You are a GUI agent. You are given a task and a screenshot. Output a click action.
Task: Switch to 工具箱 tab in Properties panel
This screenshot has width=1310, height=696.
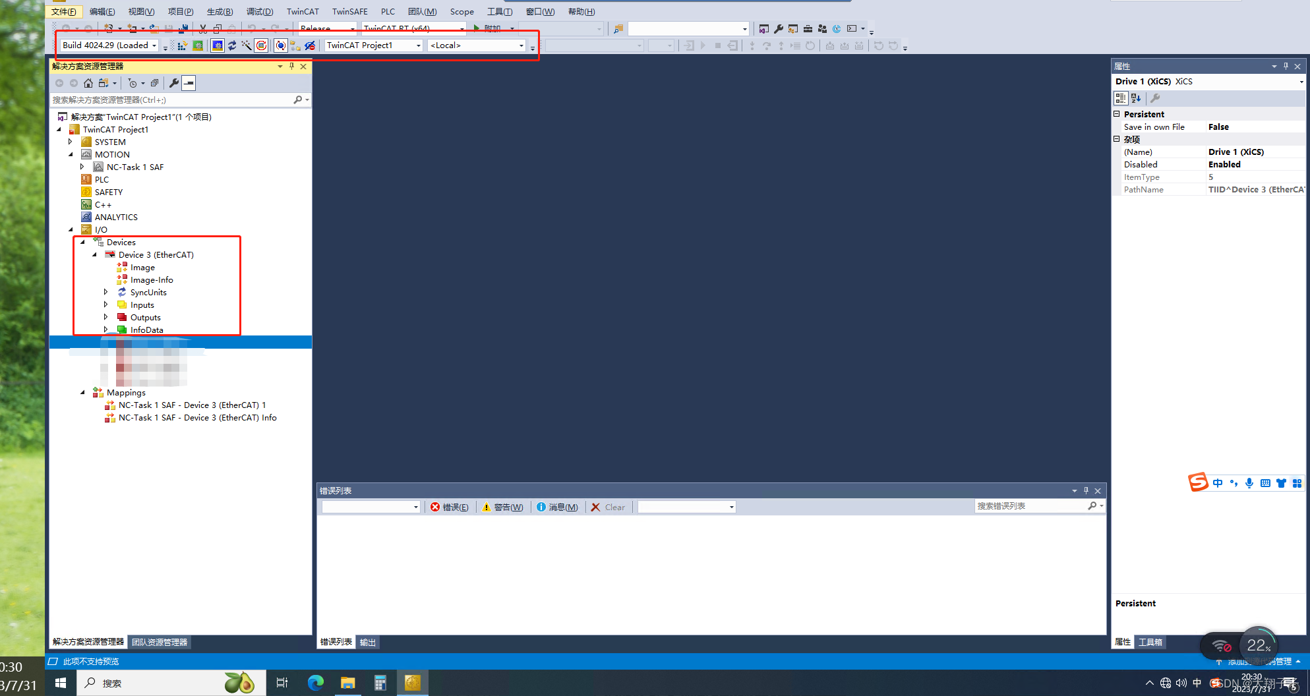[x=1150, y=642]
